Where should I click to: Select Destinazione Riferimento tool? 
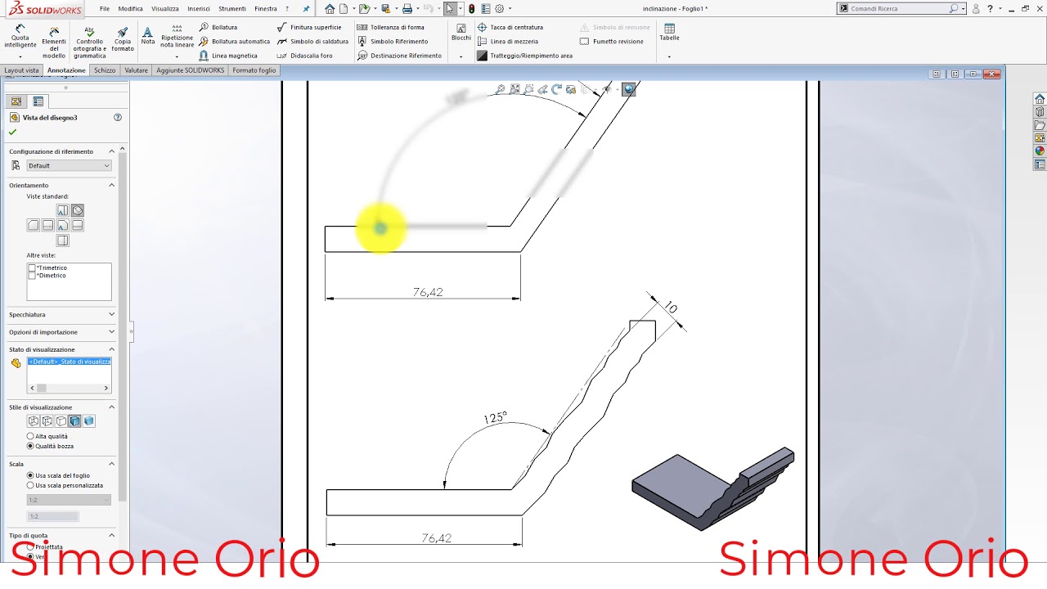399,56
